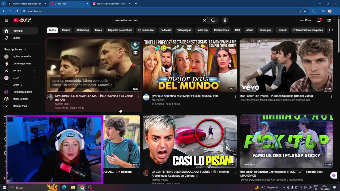Open Chrome profile avatar
340x191 pixels.
click(x=330, y=11)
